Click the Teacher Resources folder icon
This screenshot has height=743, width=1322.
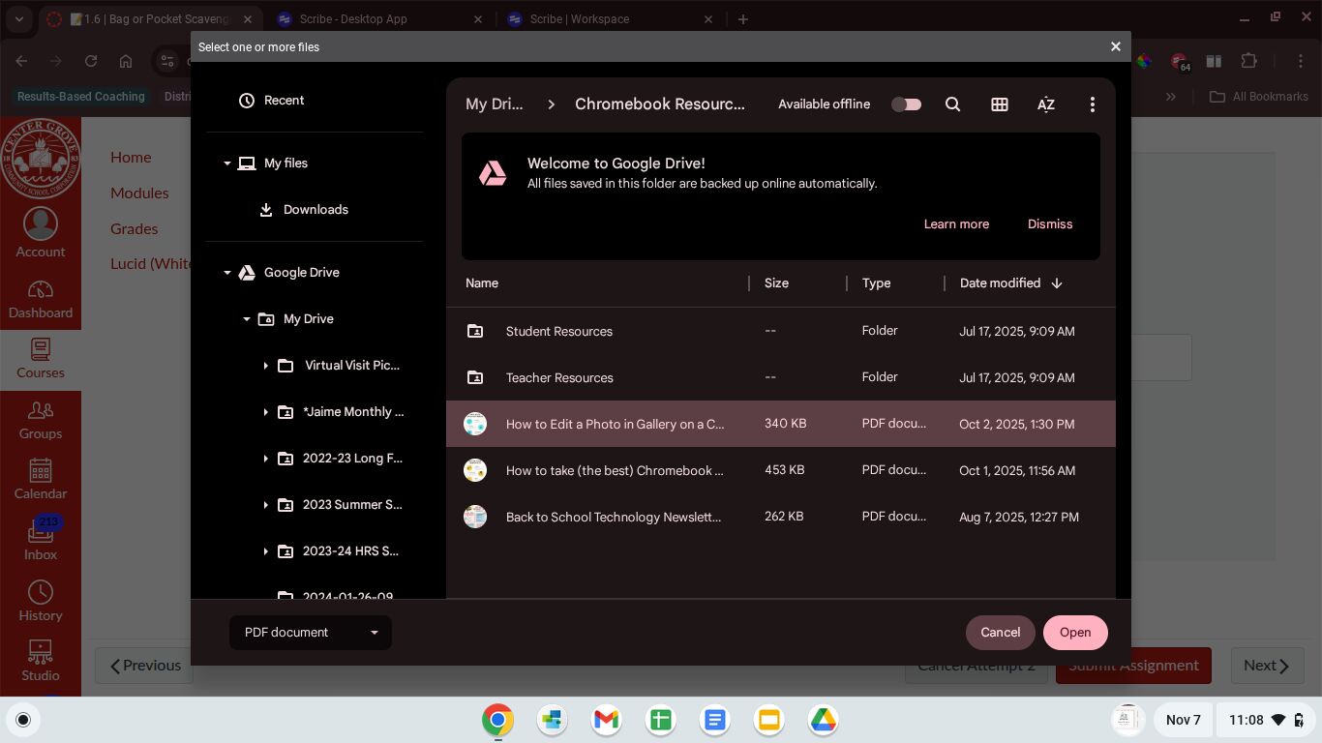click(x=475, y=377)
